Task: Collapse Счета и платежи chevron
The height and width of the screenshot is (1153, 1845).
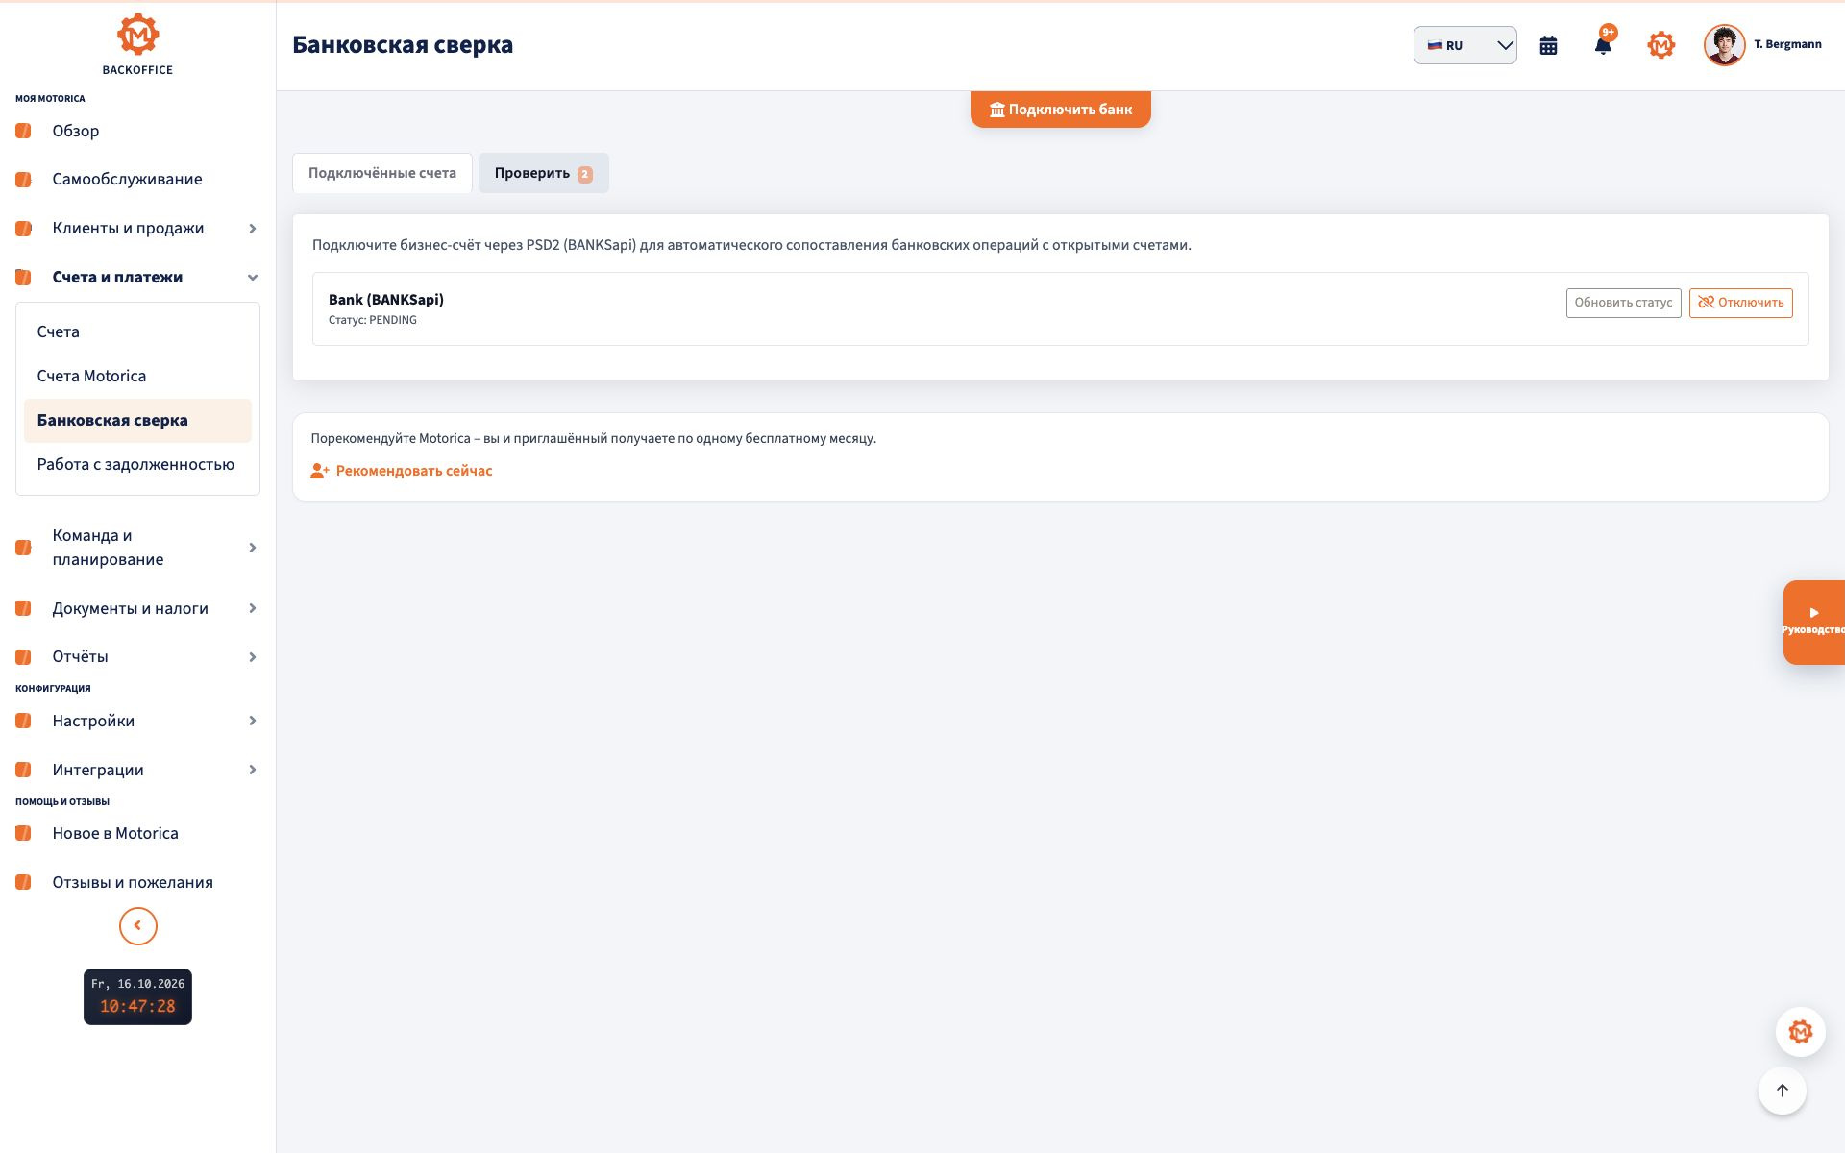Action: click(253, 278)
